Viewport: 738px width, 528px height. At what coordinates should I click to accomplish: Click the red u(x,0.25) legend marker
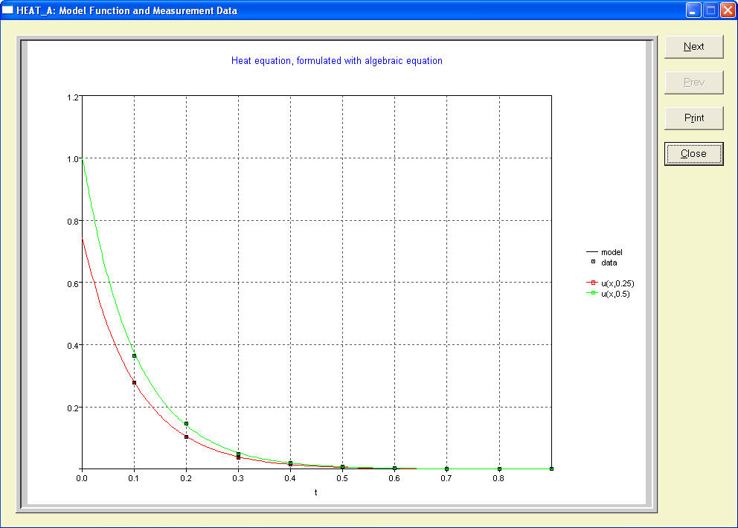(592, 283)
